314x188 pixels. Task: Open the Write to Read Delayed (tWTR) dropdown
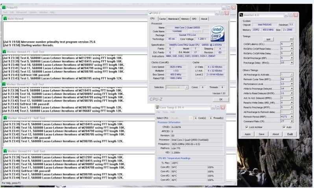(292, 93)
